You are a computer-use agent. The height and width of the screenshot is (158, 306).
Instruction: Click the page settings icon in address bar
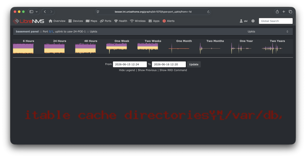pyautogui.click(x=98, y=12)
